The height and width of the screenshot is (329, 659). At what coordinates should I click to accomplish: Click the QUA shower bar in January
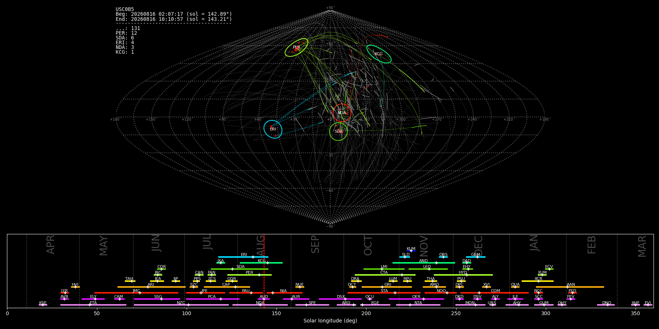click(x=515, y=287)
